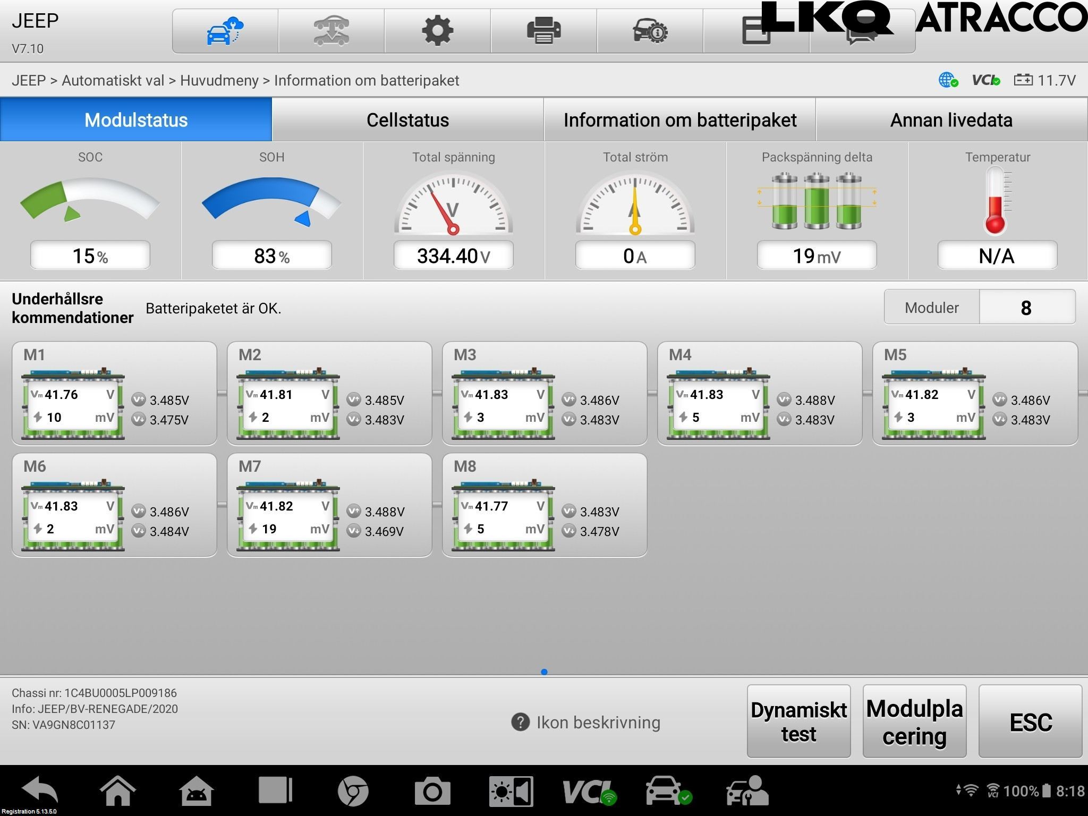The width and height of the screenshot is (1088, 816).
Task: Select the SOC gauge showing 15%
Action: (90, 201)
